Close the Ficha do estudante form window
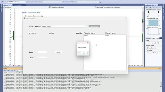Viewport: 165px width, 92px height. click(x=126, y=18)
